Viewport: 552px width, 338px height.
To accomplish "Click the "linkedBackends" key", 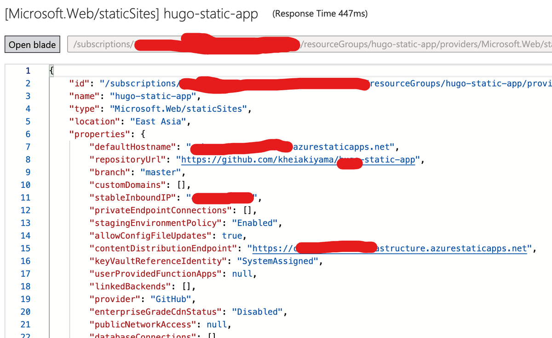I will pyautogui.click(x=130, y=286).
